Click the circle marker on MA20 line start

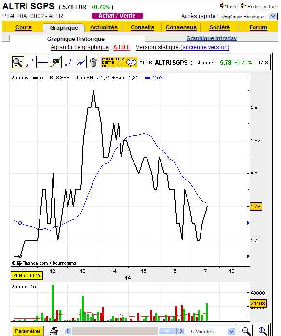20,223
